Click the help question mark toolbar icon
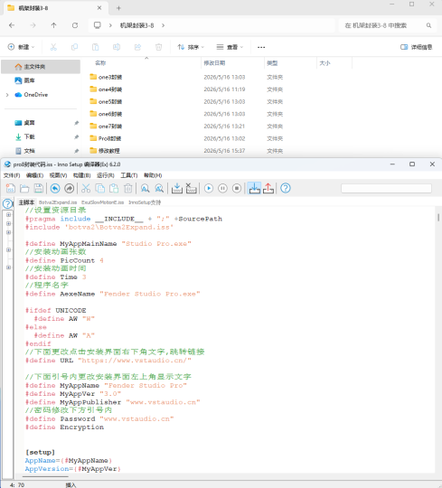442x488 pixels. point(286,188)
